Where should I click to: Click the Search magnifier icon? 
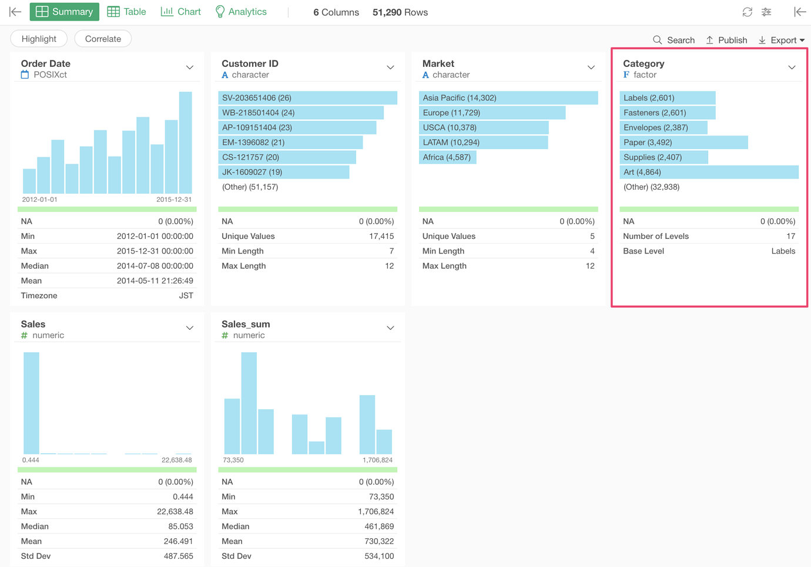click(658, 40)
